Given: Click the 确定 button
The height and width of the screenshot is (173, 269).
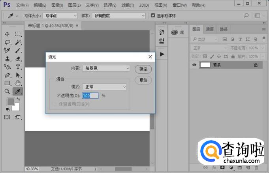Looking at the screenshot, I should click(x=143, y=69).
